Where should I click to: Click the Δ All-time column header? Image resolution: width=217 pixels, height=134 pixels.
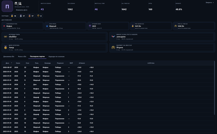pyautogui.click(x=151, y=63)
